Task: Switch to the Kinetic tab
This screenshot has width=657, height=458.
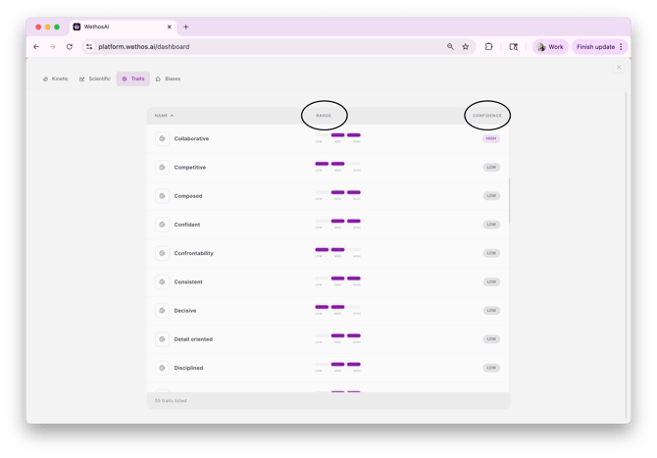Action: [56, 78]
